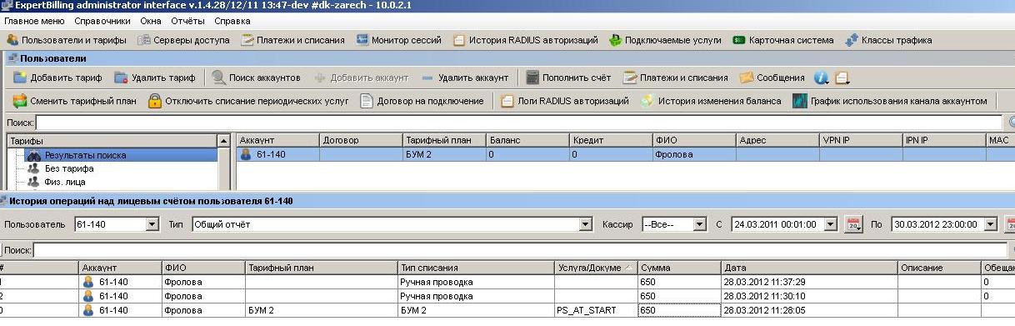Viewport: 1015px width, 326px height.
Task: Click date 28.03.2012 11:30:10 cell
Action: [x=809, y=296]
